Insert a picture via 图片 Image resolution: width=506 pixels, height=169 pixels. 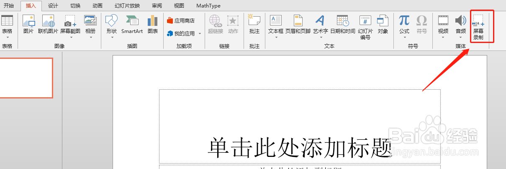point(28,22)
